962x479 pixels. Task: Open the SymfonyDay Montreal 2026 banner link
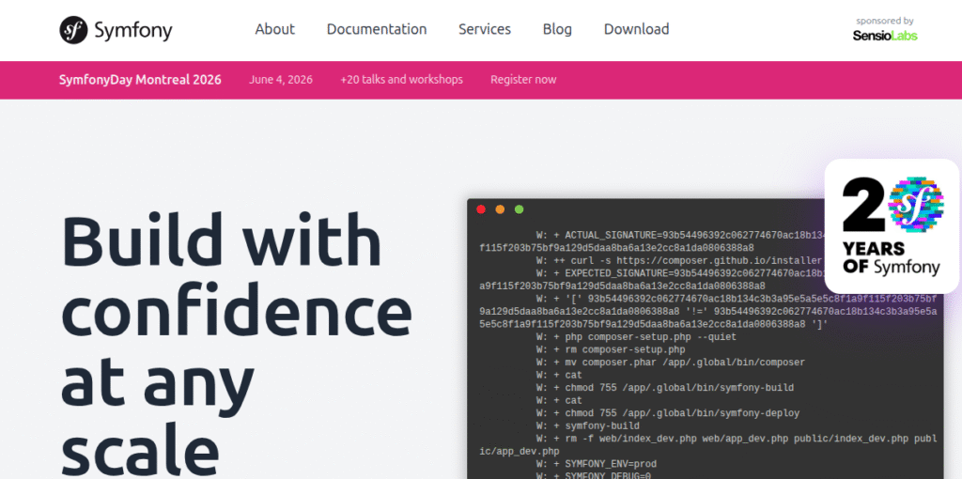(140, 80)
